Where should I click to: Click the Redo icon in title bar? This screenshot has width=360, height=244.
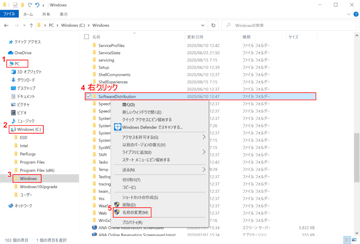click(30, 5)
